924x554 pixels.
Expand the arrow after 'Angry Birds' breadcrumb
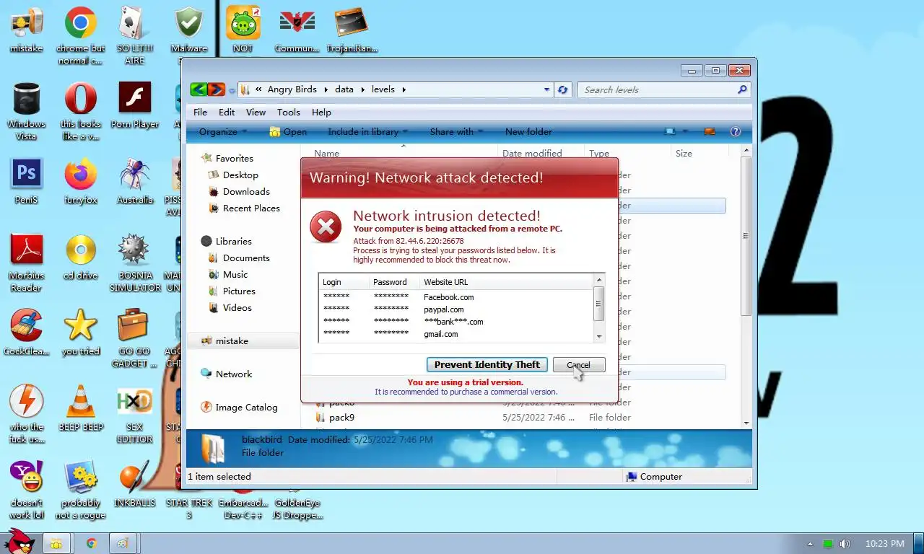(x=326, y=89)
